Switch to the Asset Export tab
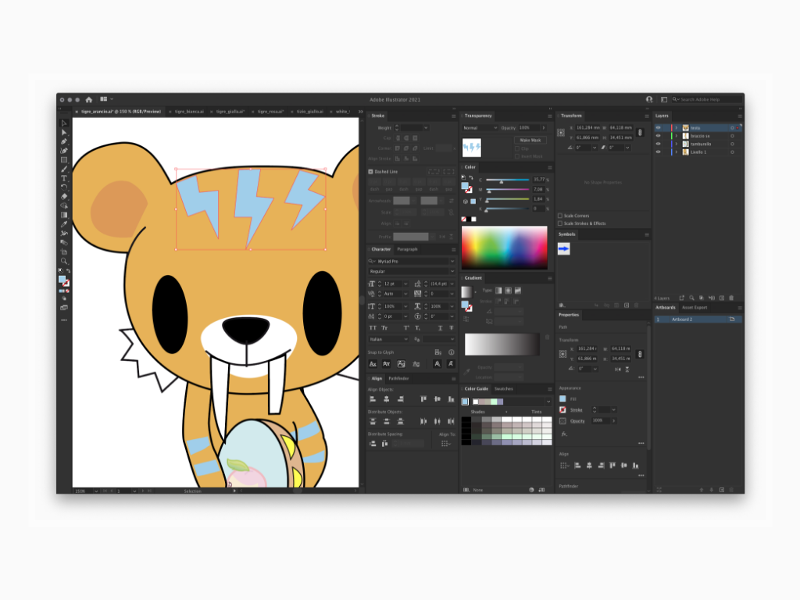 (695, 307)
